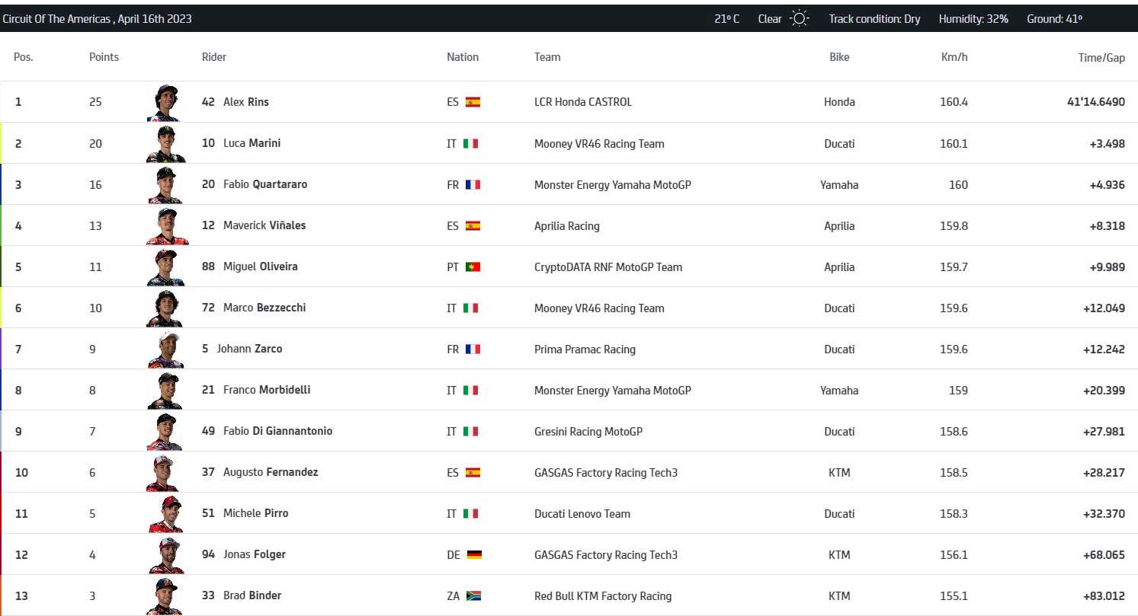Click the Portuguese flag for Miguel Oliveira
The height and width of the screenshot is (616, 1138).
point(473,267)
